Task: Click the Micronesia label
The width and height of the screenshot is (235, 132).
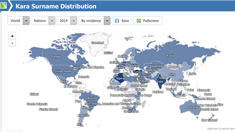Action: [204, 90]
